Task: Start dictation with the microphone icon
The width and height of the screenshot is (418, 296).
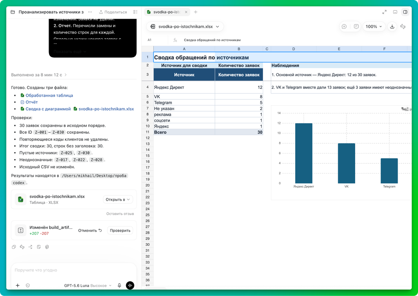Action: (x=120, y=285)
